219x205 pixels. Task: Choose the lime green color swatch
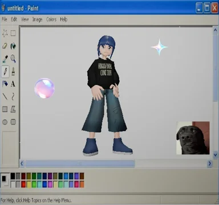click(x=34, y=184)
